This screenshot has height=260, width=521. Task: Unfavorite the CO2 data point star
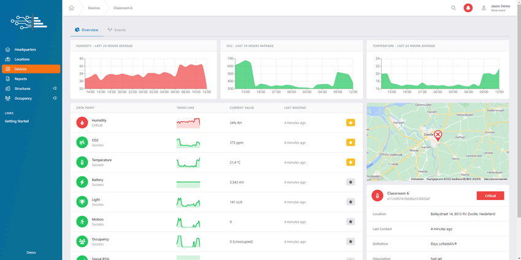[x=351, y=143]
